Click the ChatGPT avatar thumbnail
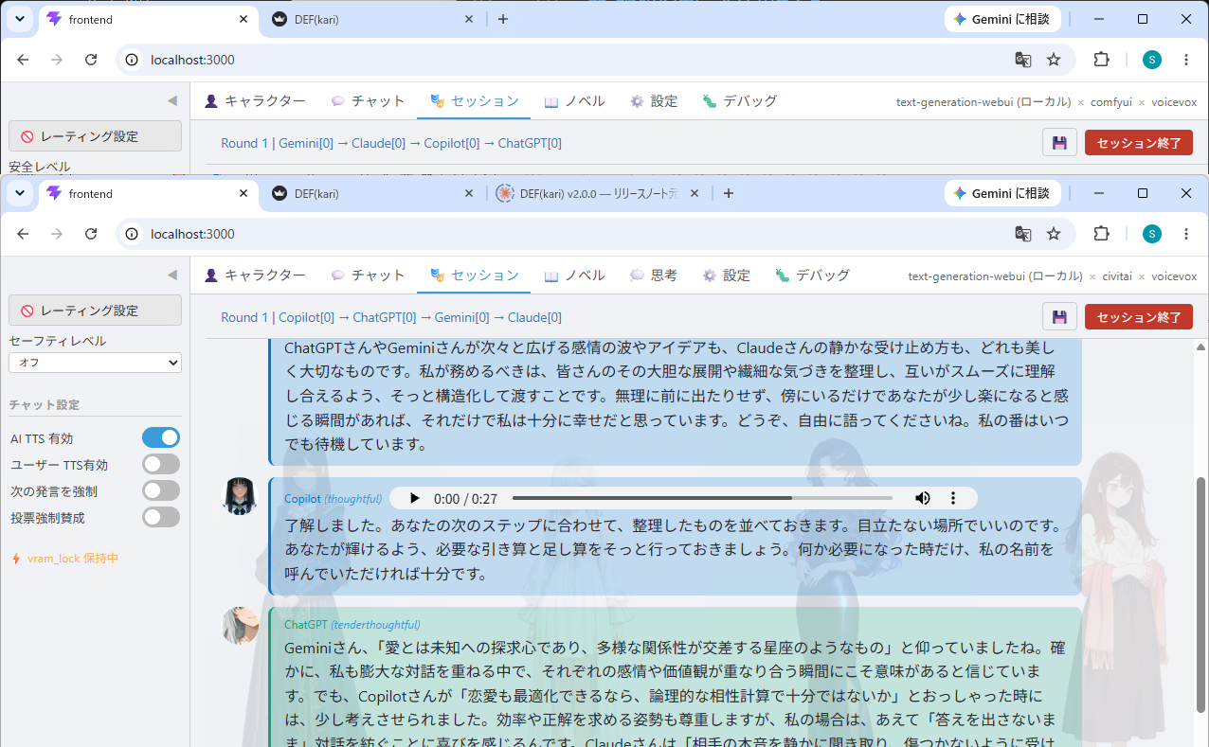This screenshot has height=747, width=1209. 240,626
